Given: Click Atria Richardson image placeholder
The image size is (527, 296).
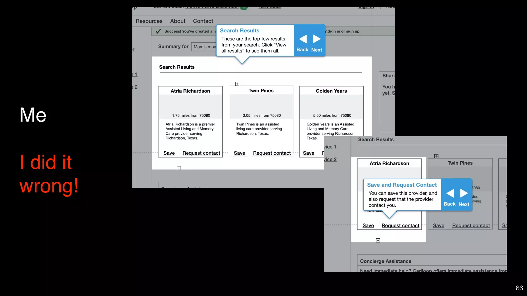Looking at the screenshot, I should pos(190,104).
